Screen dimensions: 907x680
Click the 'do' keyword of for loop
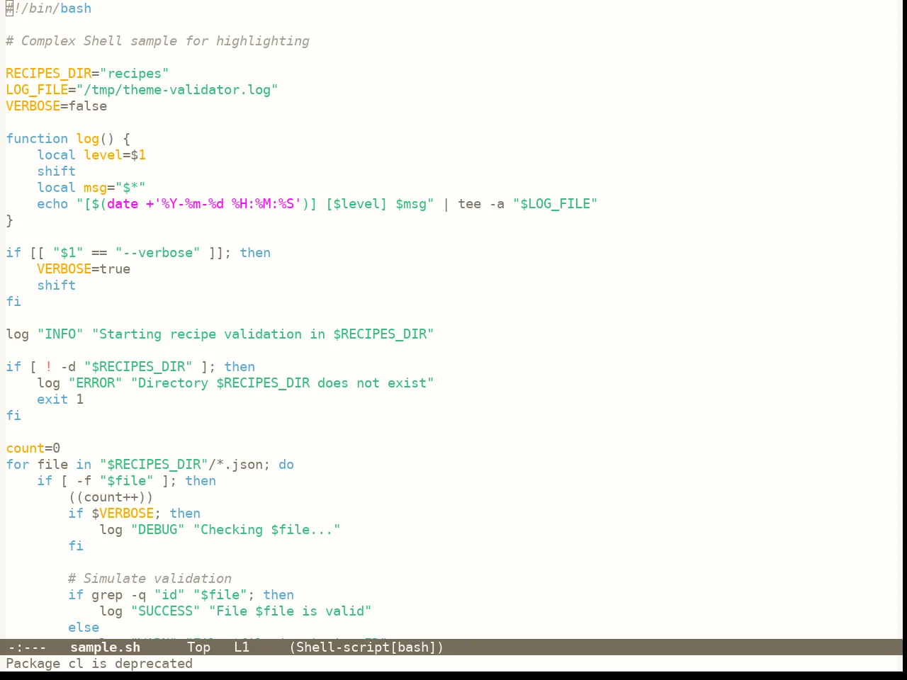[x=286, y=465]
